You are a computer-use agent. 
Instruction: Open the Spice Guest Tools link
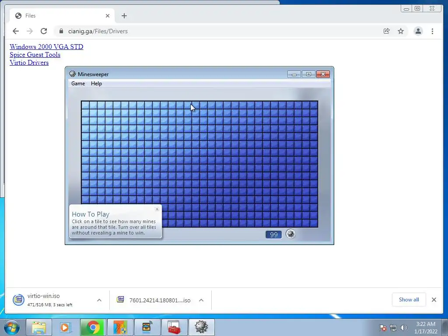coord(35,55)
